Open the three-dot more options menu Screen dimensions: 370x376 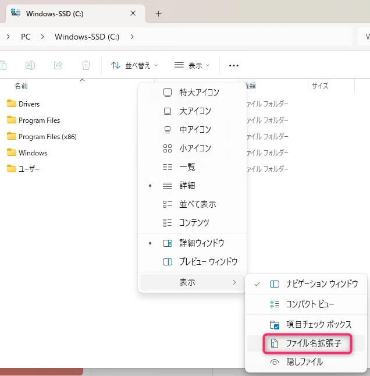click(234, 65)
